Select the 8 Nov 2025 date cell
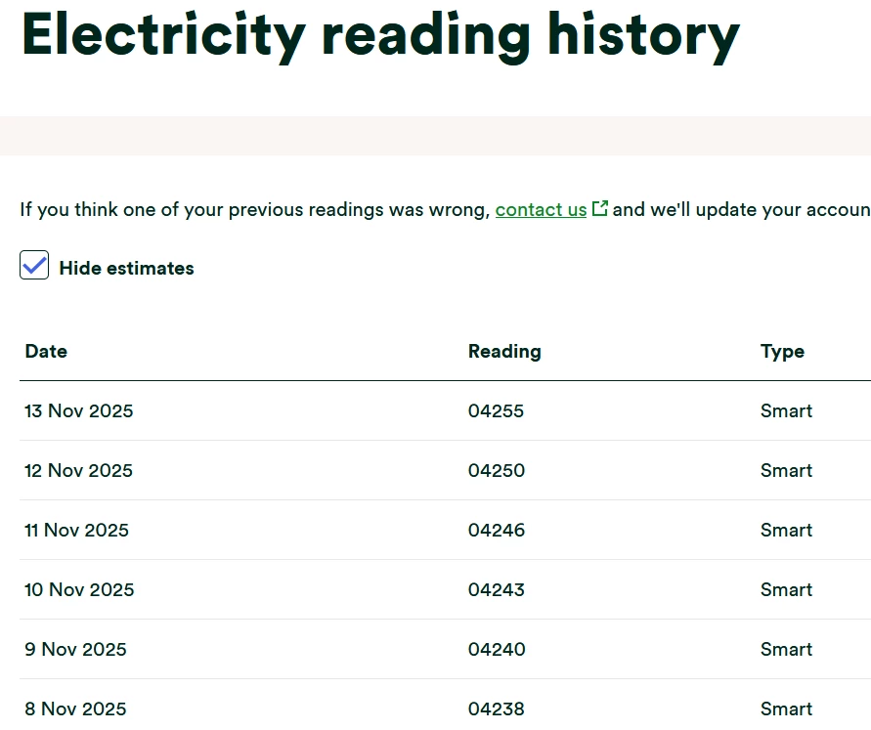 (x=75, y=709)
